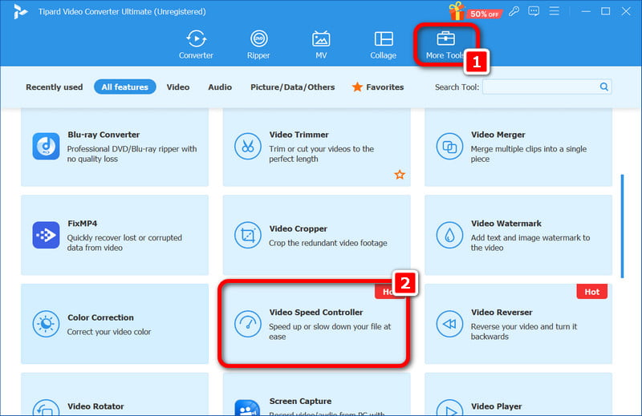Open Video Speed Controller title

pyautogui.click(x=315, y=312)
